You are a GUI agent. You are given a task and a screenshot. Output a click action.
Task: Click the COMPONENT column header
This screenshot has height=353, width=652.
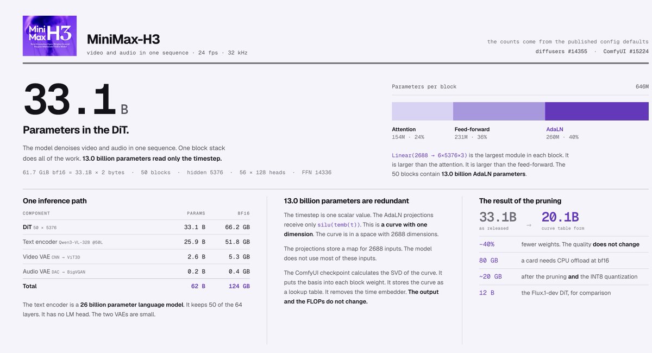[x=36, y=213]
